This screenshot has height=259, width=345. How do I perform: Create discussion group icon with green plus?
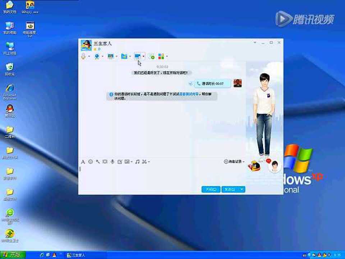[x=151, y=56]
